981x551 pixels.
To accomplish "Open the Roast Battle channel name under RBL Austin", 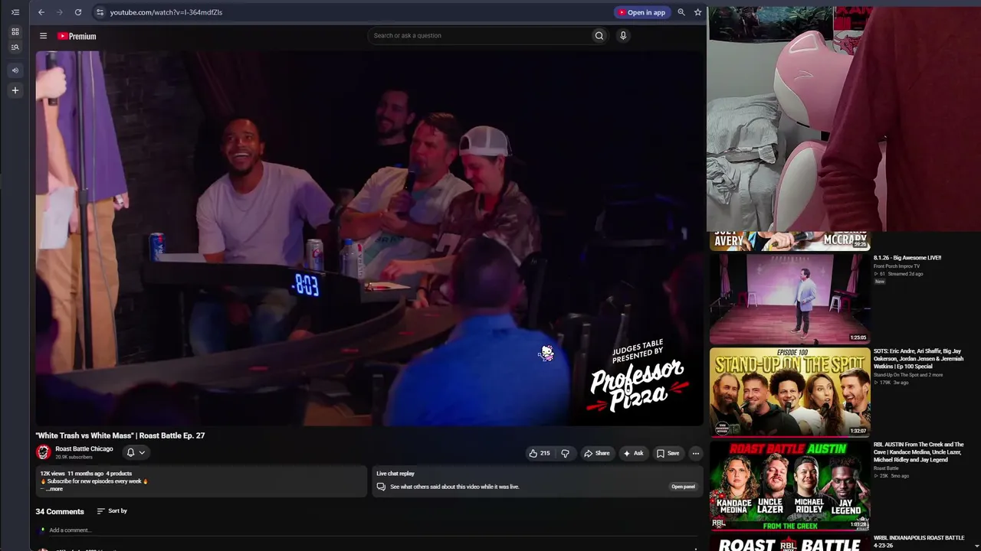I will pyautogui.click(x=886, y=468).
